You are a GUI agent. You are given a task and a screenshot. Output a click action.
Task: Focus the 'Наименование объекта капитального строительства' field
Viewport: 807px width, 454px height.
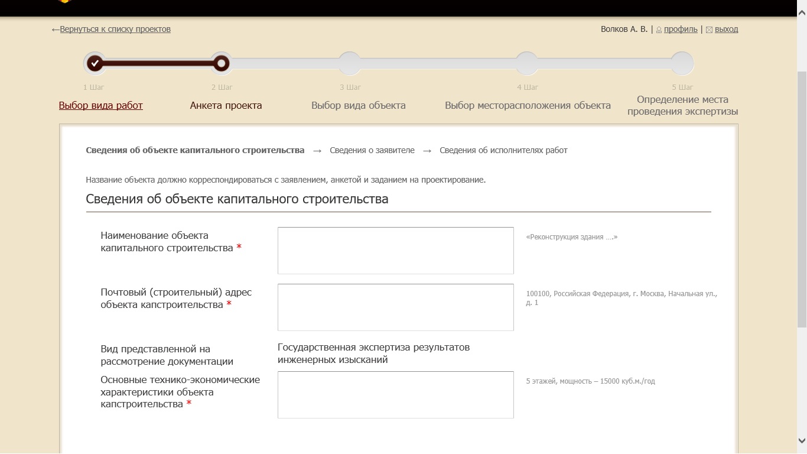point(396,251)
